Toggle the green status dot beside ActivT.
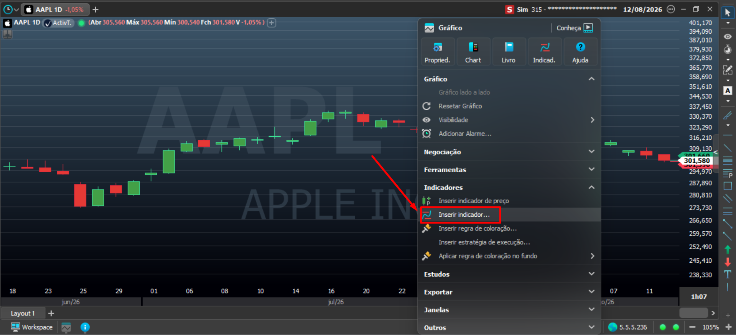The height and width of the screenshot is (335, 736). (x=81, y=23)
